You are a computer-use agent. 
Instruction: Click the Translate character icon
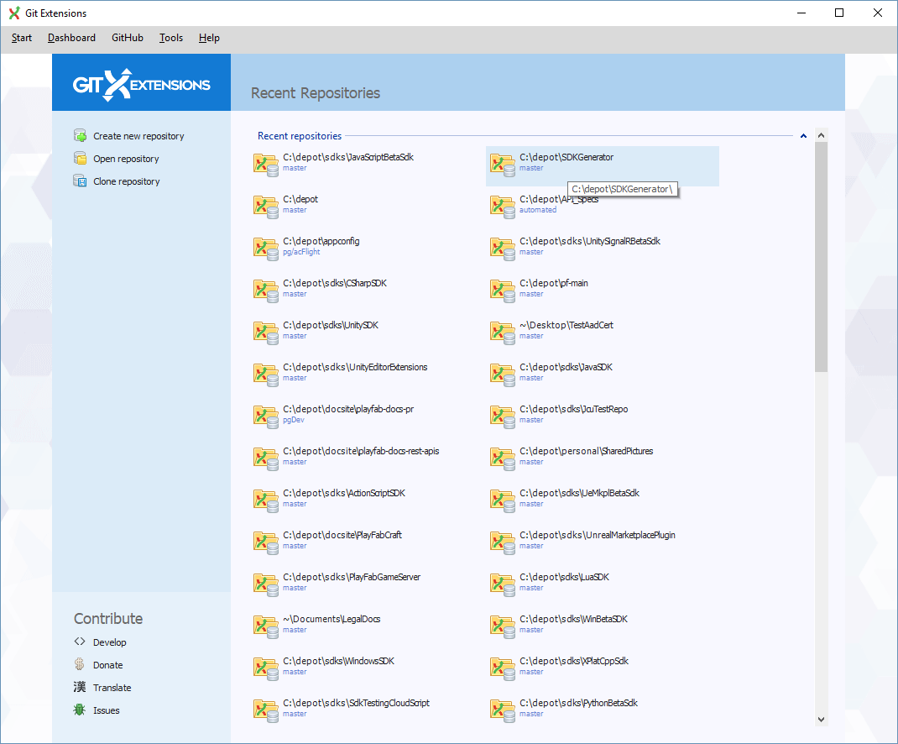[81, 687]
